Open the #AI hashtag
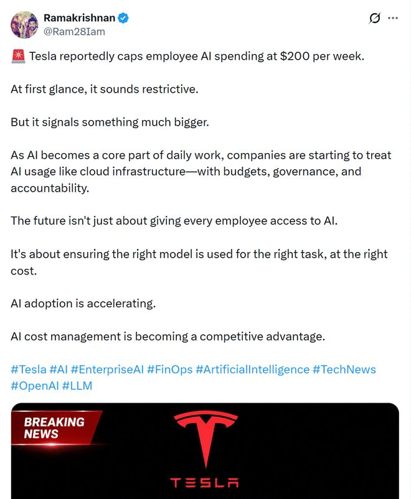The width and height of the screenshot is (411, 499). pyautogui.click(x=59, y=370)
